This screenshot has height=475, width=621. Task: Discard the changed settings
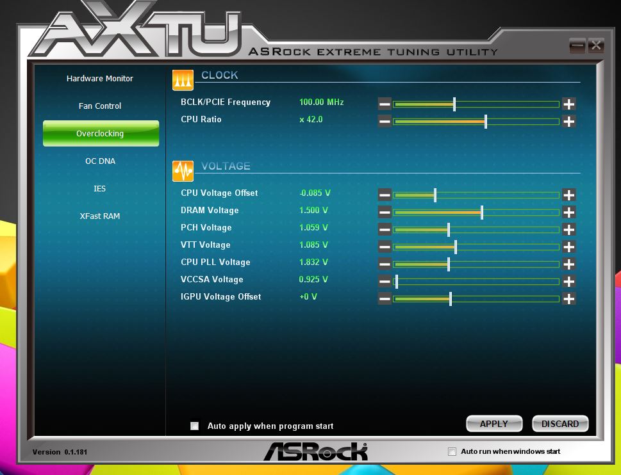(x=560, y=424)
